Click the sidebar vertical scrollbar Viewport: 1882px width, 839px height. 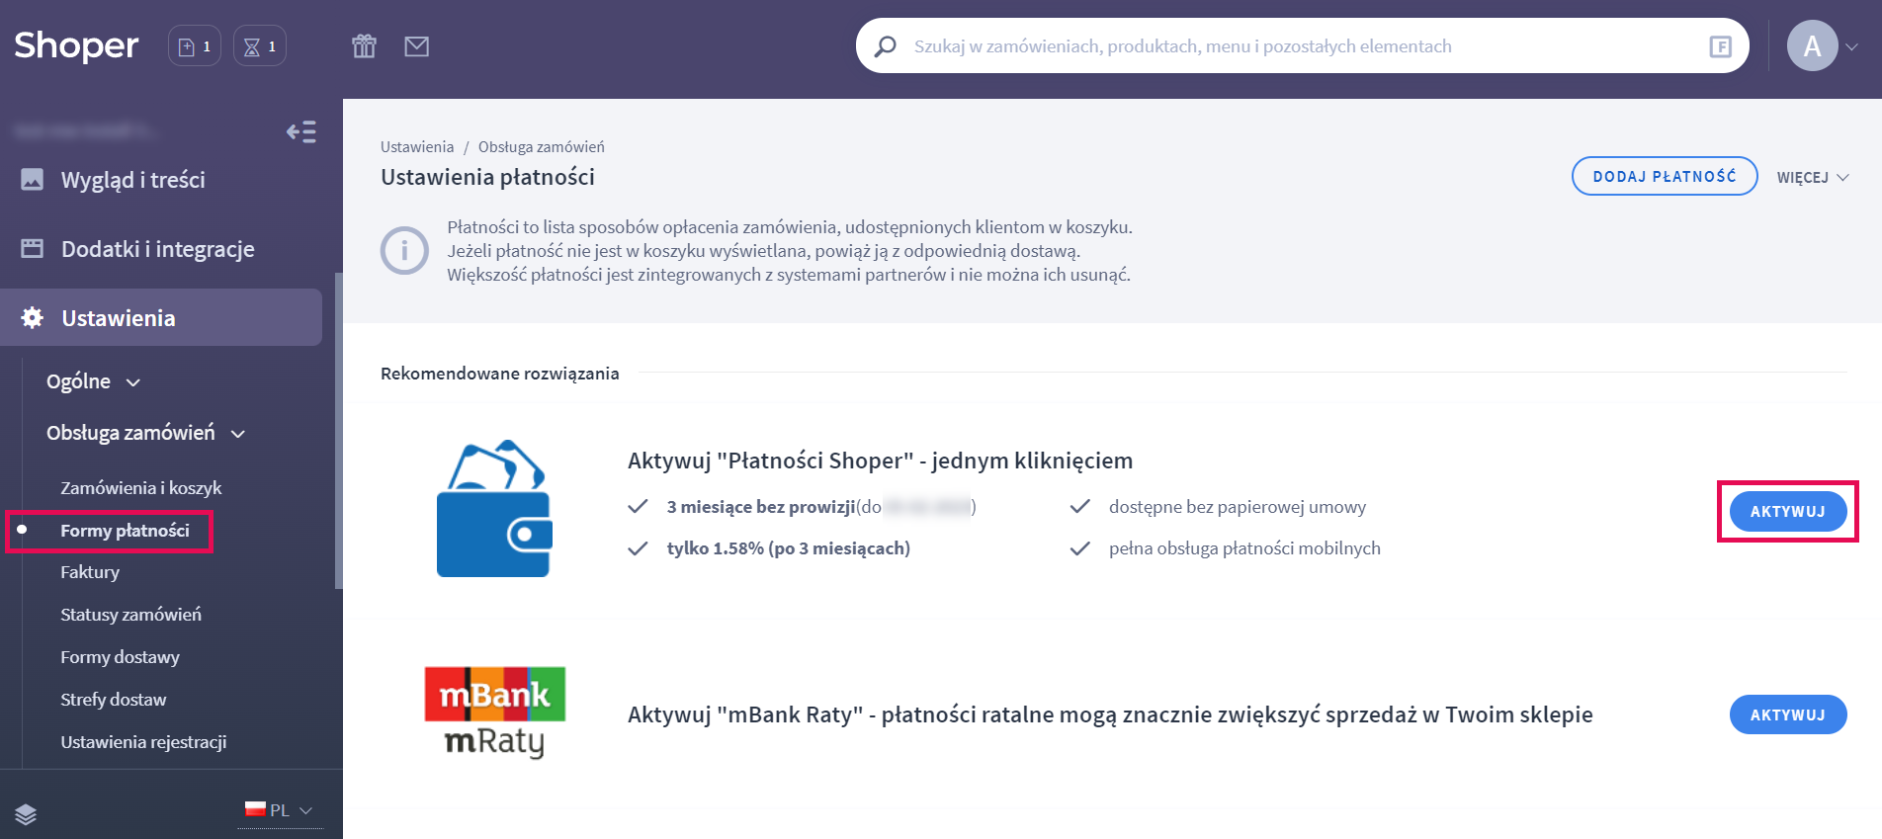(x=339, y=431)
